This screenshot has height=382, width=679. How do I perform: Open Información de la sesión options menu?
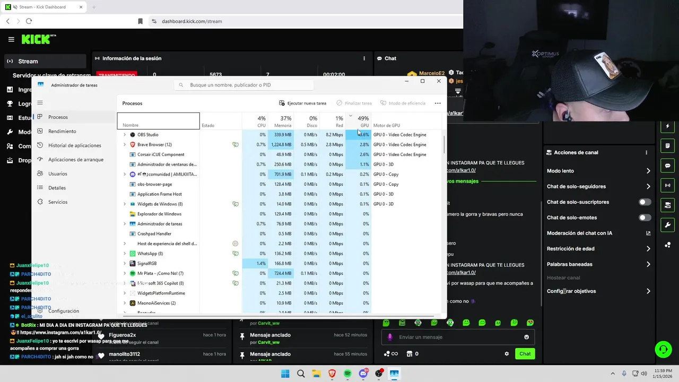pyautogui.click(x=364, y=58)
